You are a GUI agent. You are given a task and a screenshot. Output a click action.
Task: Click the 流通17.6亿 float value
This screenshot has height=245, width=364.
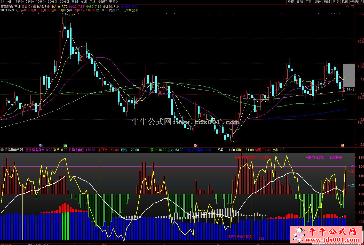click(117, 10)
